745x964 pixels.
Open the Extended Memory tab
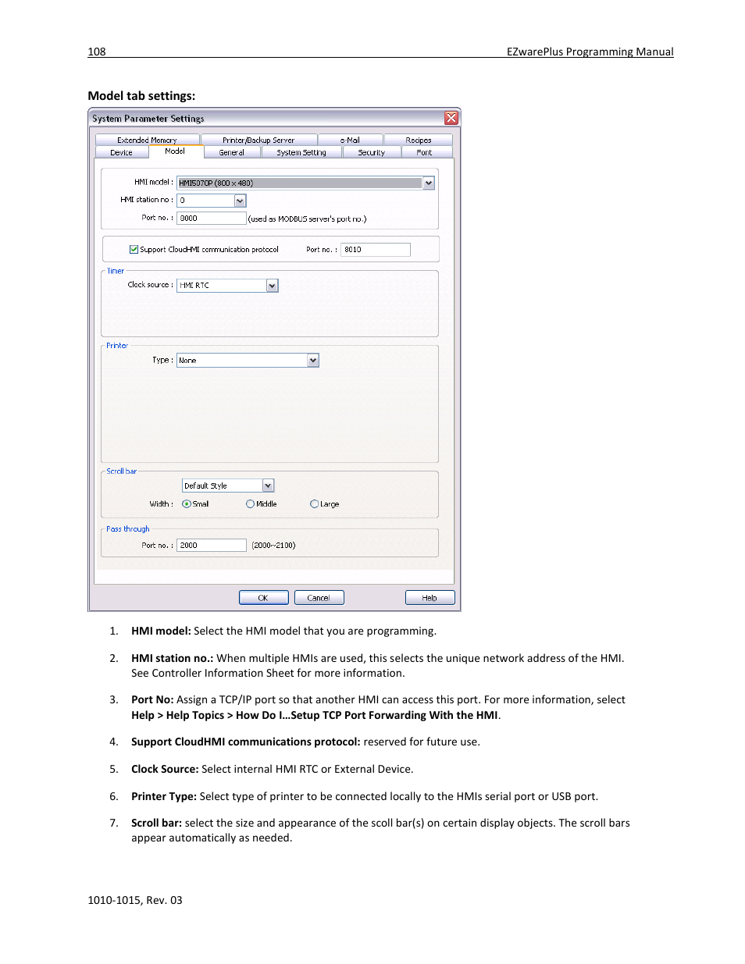point(147,140)
